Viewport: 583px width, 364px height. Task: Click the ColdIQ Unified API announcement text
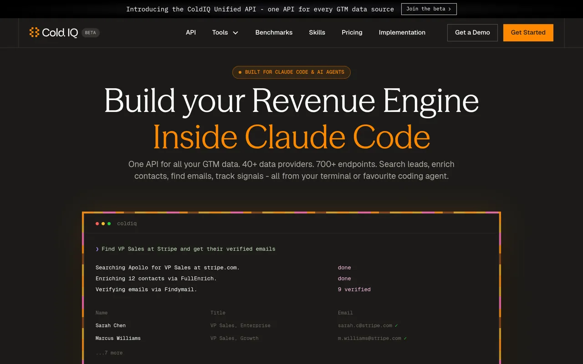pos(260,9)
